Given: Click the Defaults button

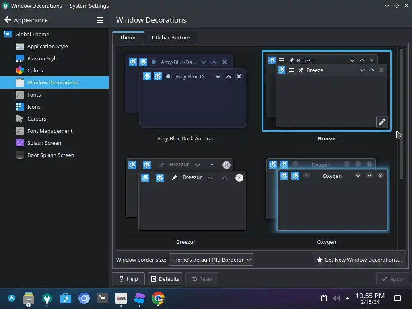Looking at the screenshot, I should coord(165,279).
